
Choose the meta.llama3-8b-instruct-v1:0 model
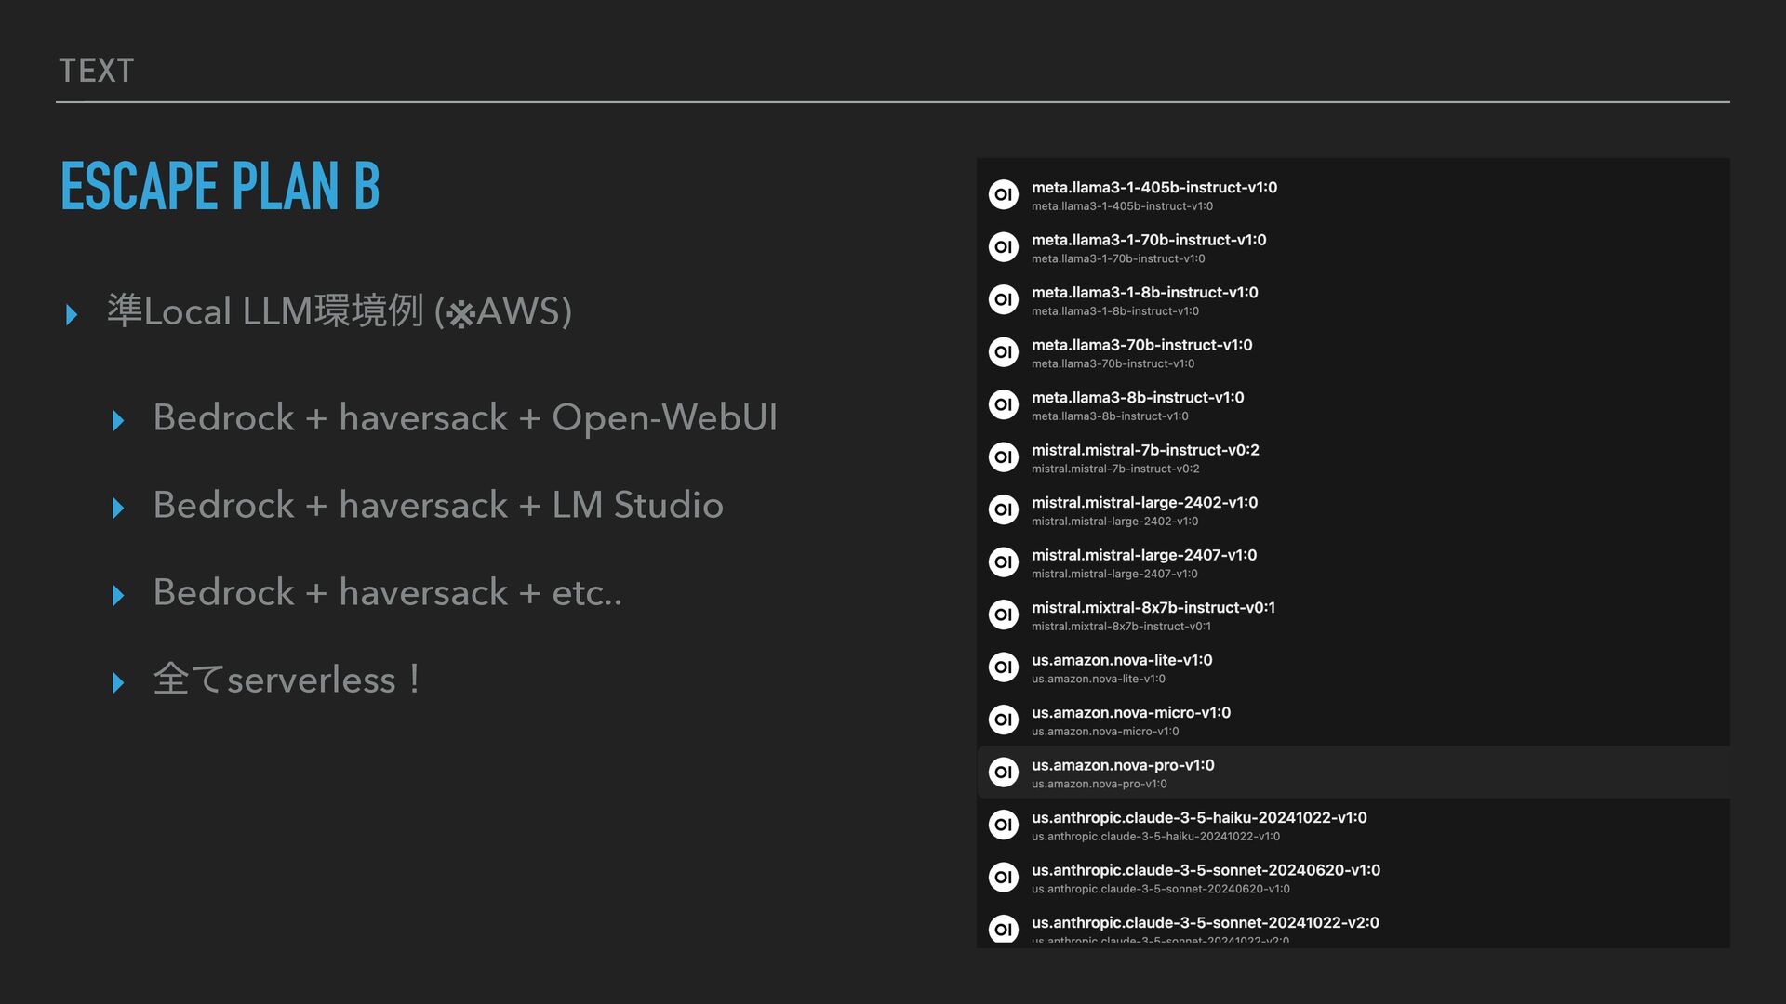tap(1353, 405)
